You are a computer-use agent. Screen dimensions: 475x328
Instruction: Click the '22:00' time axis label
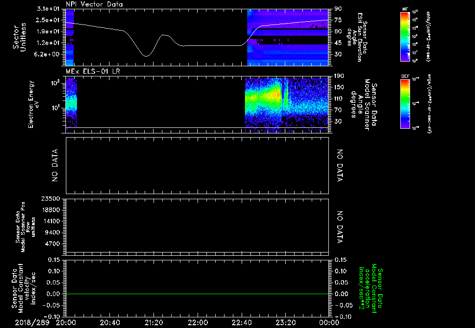coord(198,322)
